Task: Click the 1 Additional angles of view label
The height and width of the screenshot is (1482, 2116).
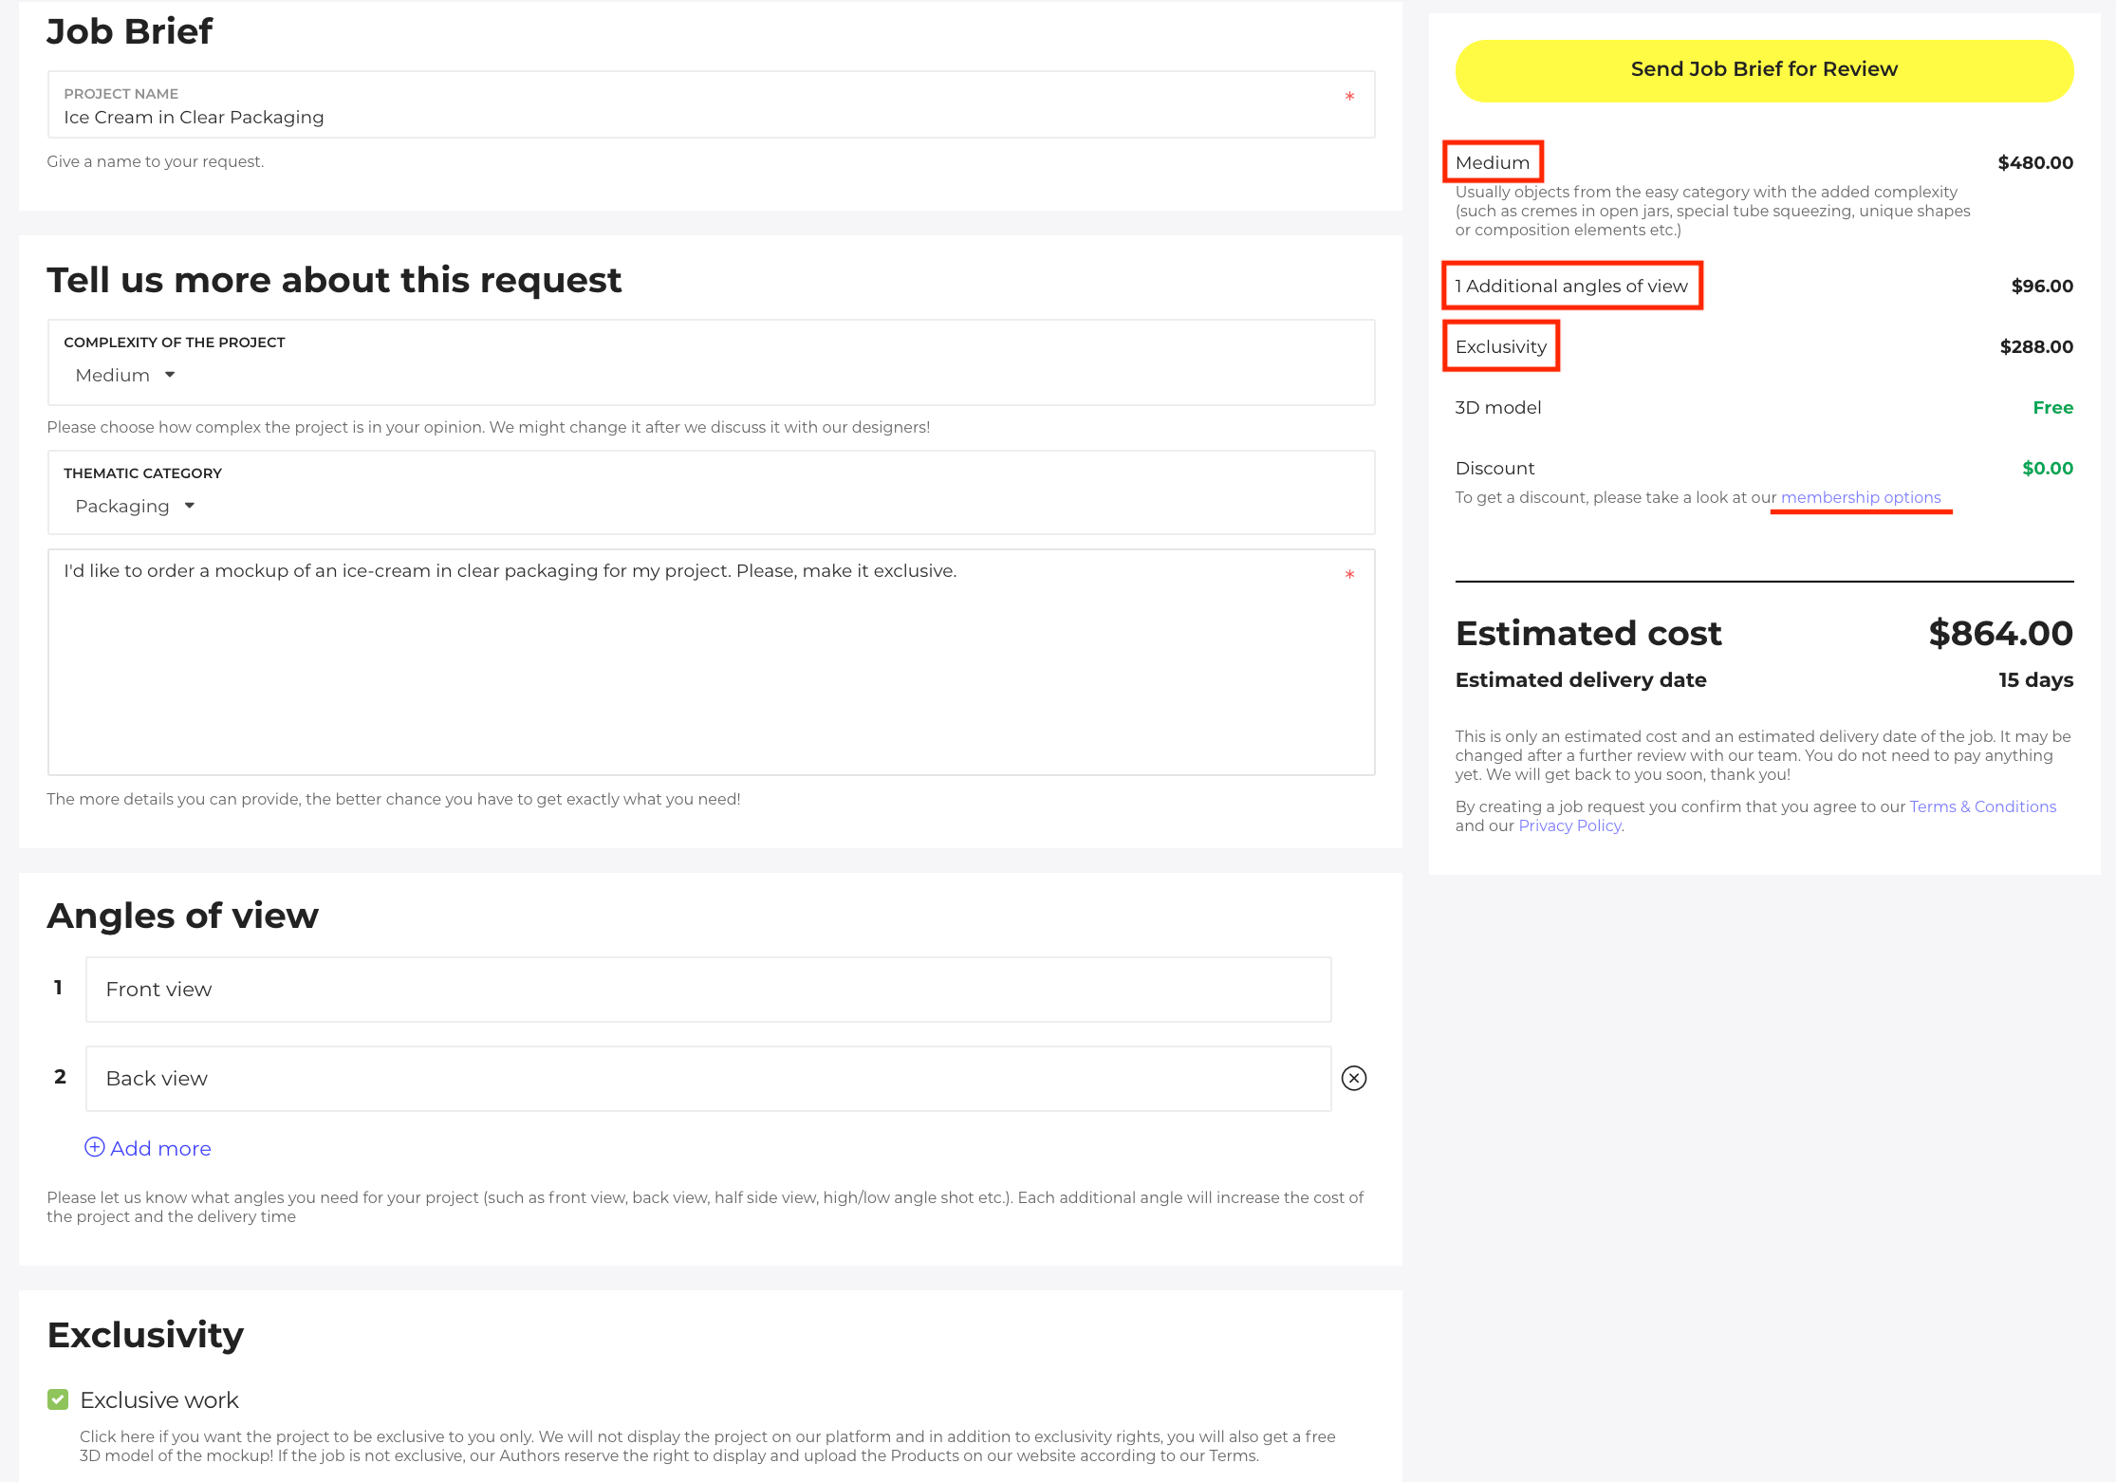Action: 1571,286
